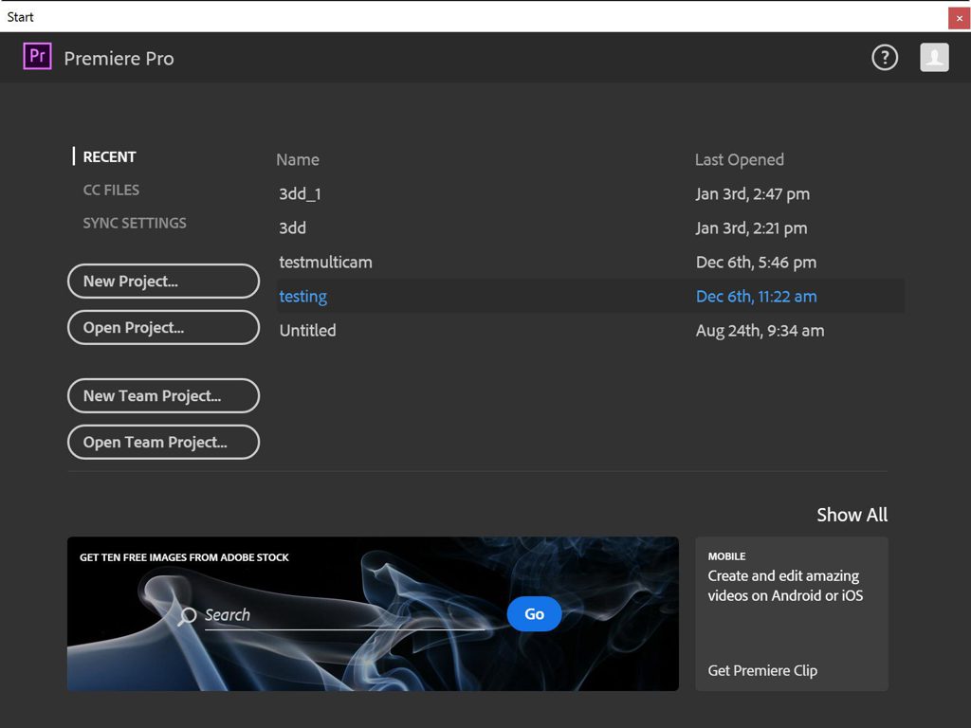This screenshot has width=971, height=728.
Task: Click the New Project... button
Action: tap(163, 281)
